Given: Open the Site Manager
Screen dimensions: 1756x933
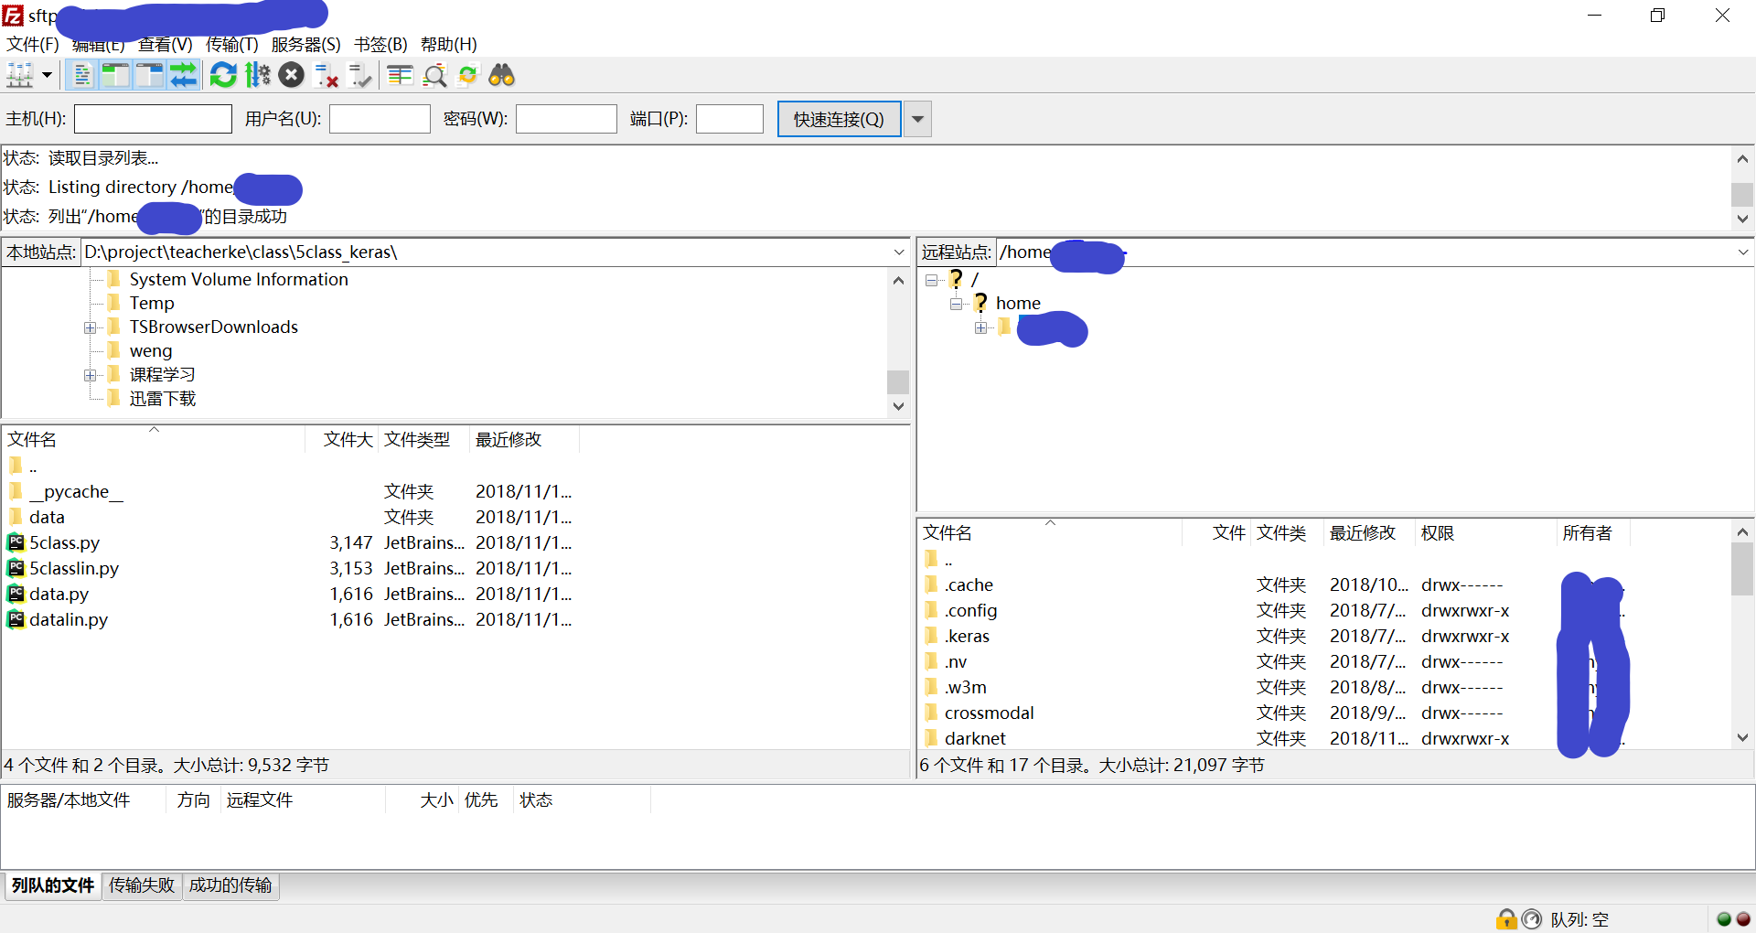Looking at the screenshot, I should coord(20,75).
